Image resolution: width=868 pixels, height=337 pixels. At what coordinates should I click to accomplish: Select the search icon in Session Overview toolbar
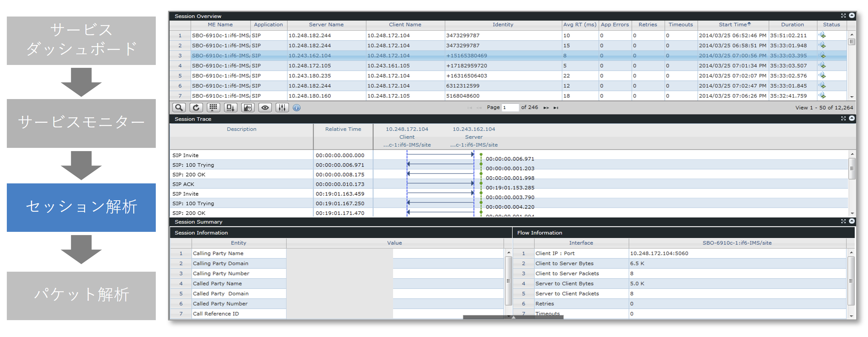pos(179,107)
